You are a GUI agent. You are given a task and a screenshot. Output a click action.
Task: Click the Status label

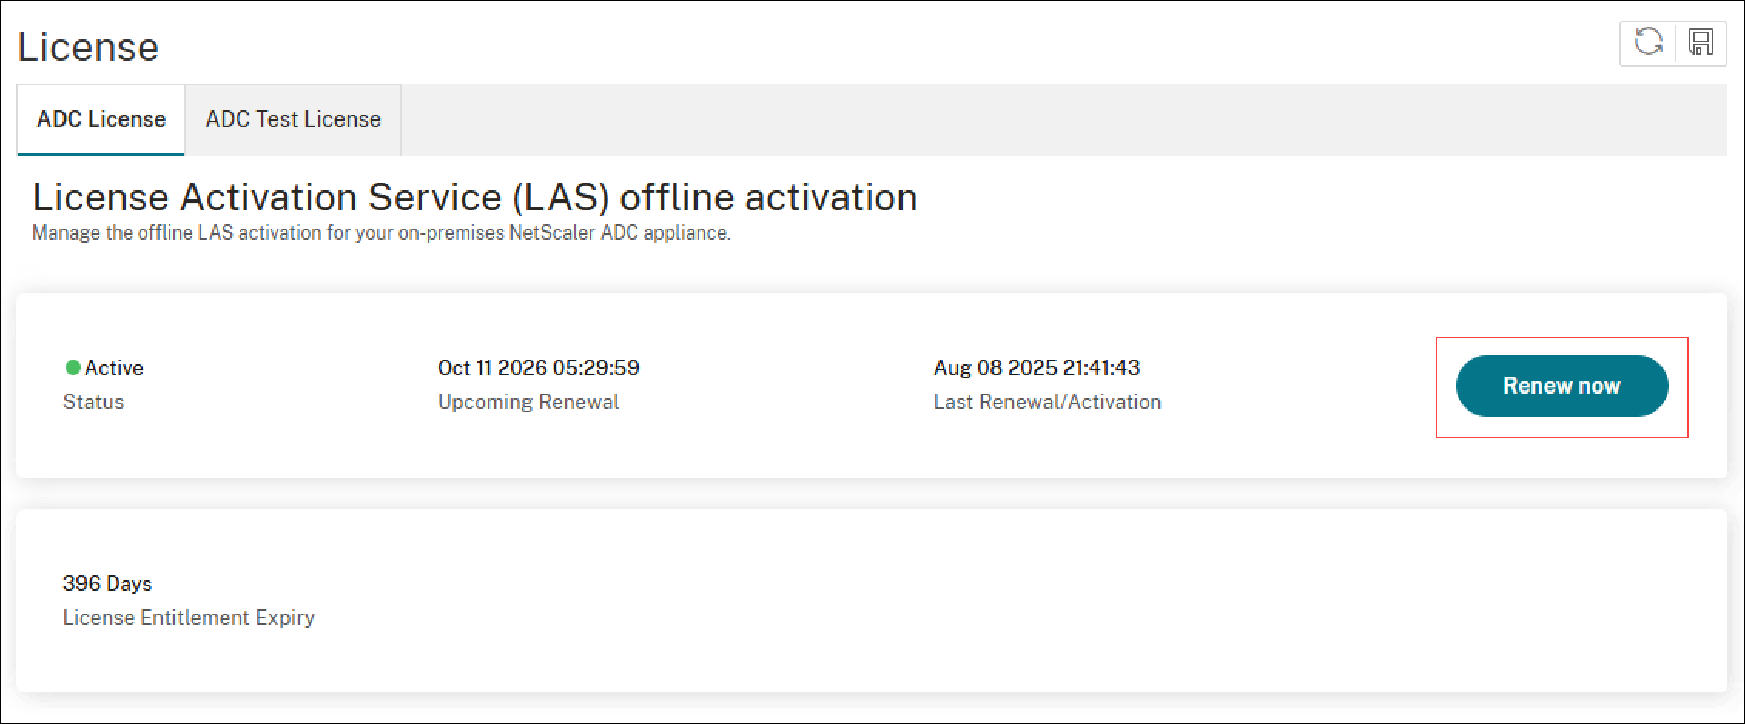[x=93, y=402]
